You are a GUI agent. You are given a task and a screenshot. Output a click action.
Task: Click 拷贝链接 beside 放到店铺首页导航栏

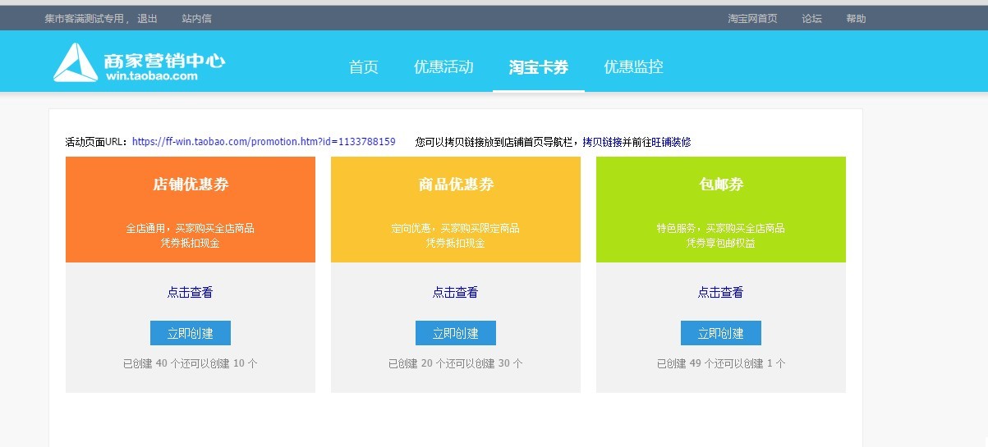pyautogui.click(x=602, y=142)
